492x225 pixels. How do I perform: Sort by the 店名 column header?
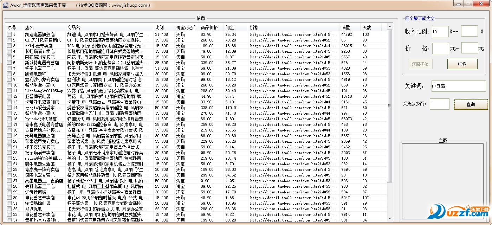point(44,27)
